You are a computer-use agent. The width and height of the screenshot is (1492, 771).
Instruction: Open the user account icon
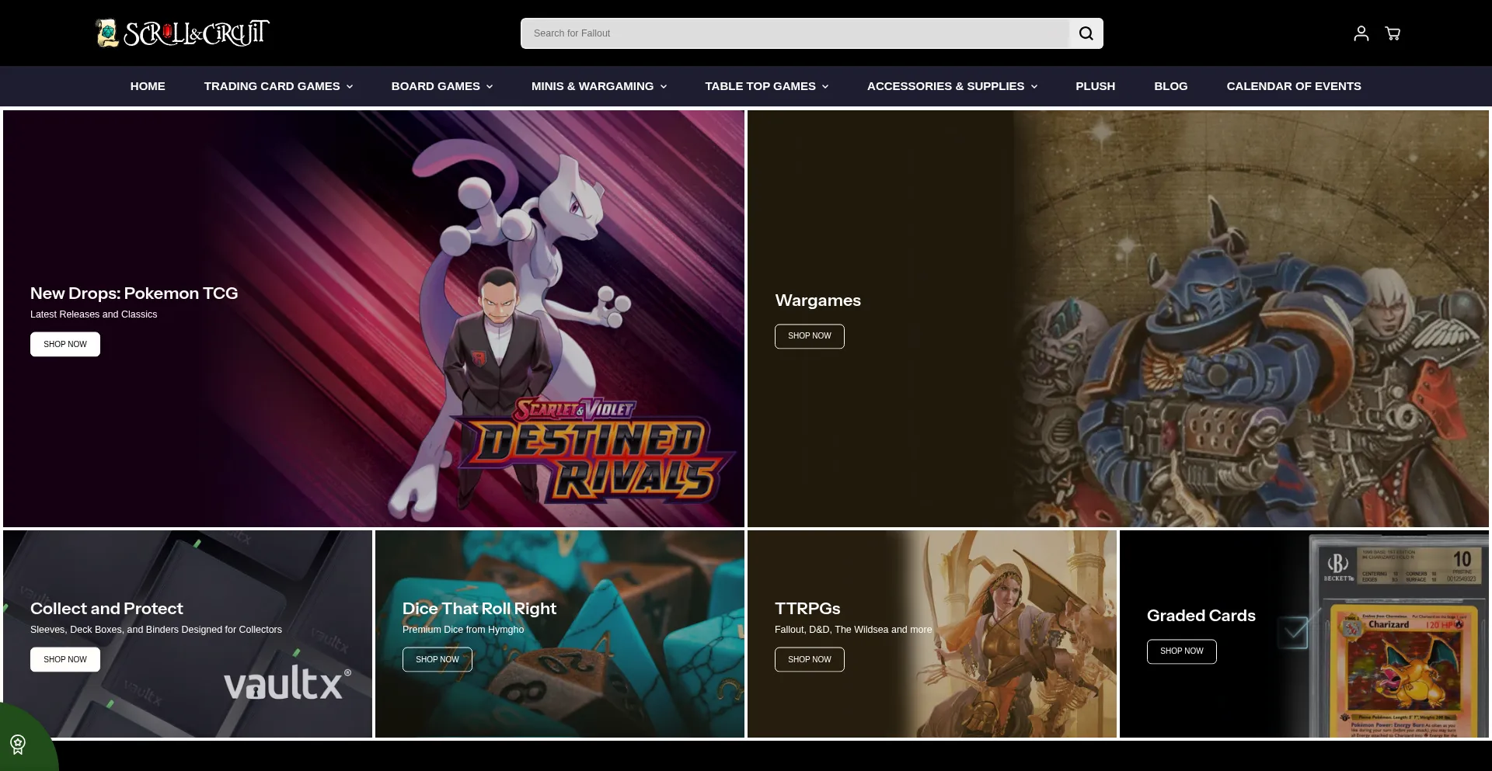click(1361, 33)
